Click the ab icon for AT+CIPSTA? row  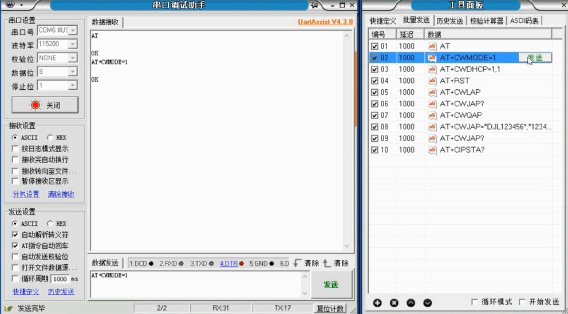tap(432, 150)
